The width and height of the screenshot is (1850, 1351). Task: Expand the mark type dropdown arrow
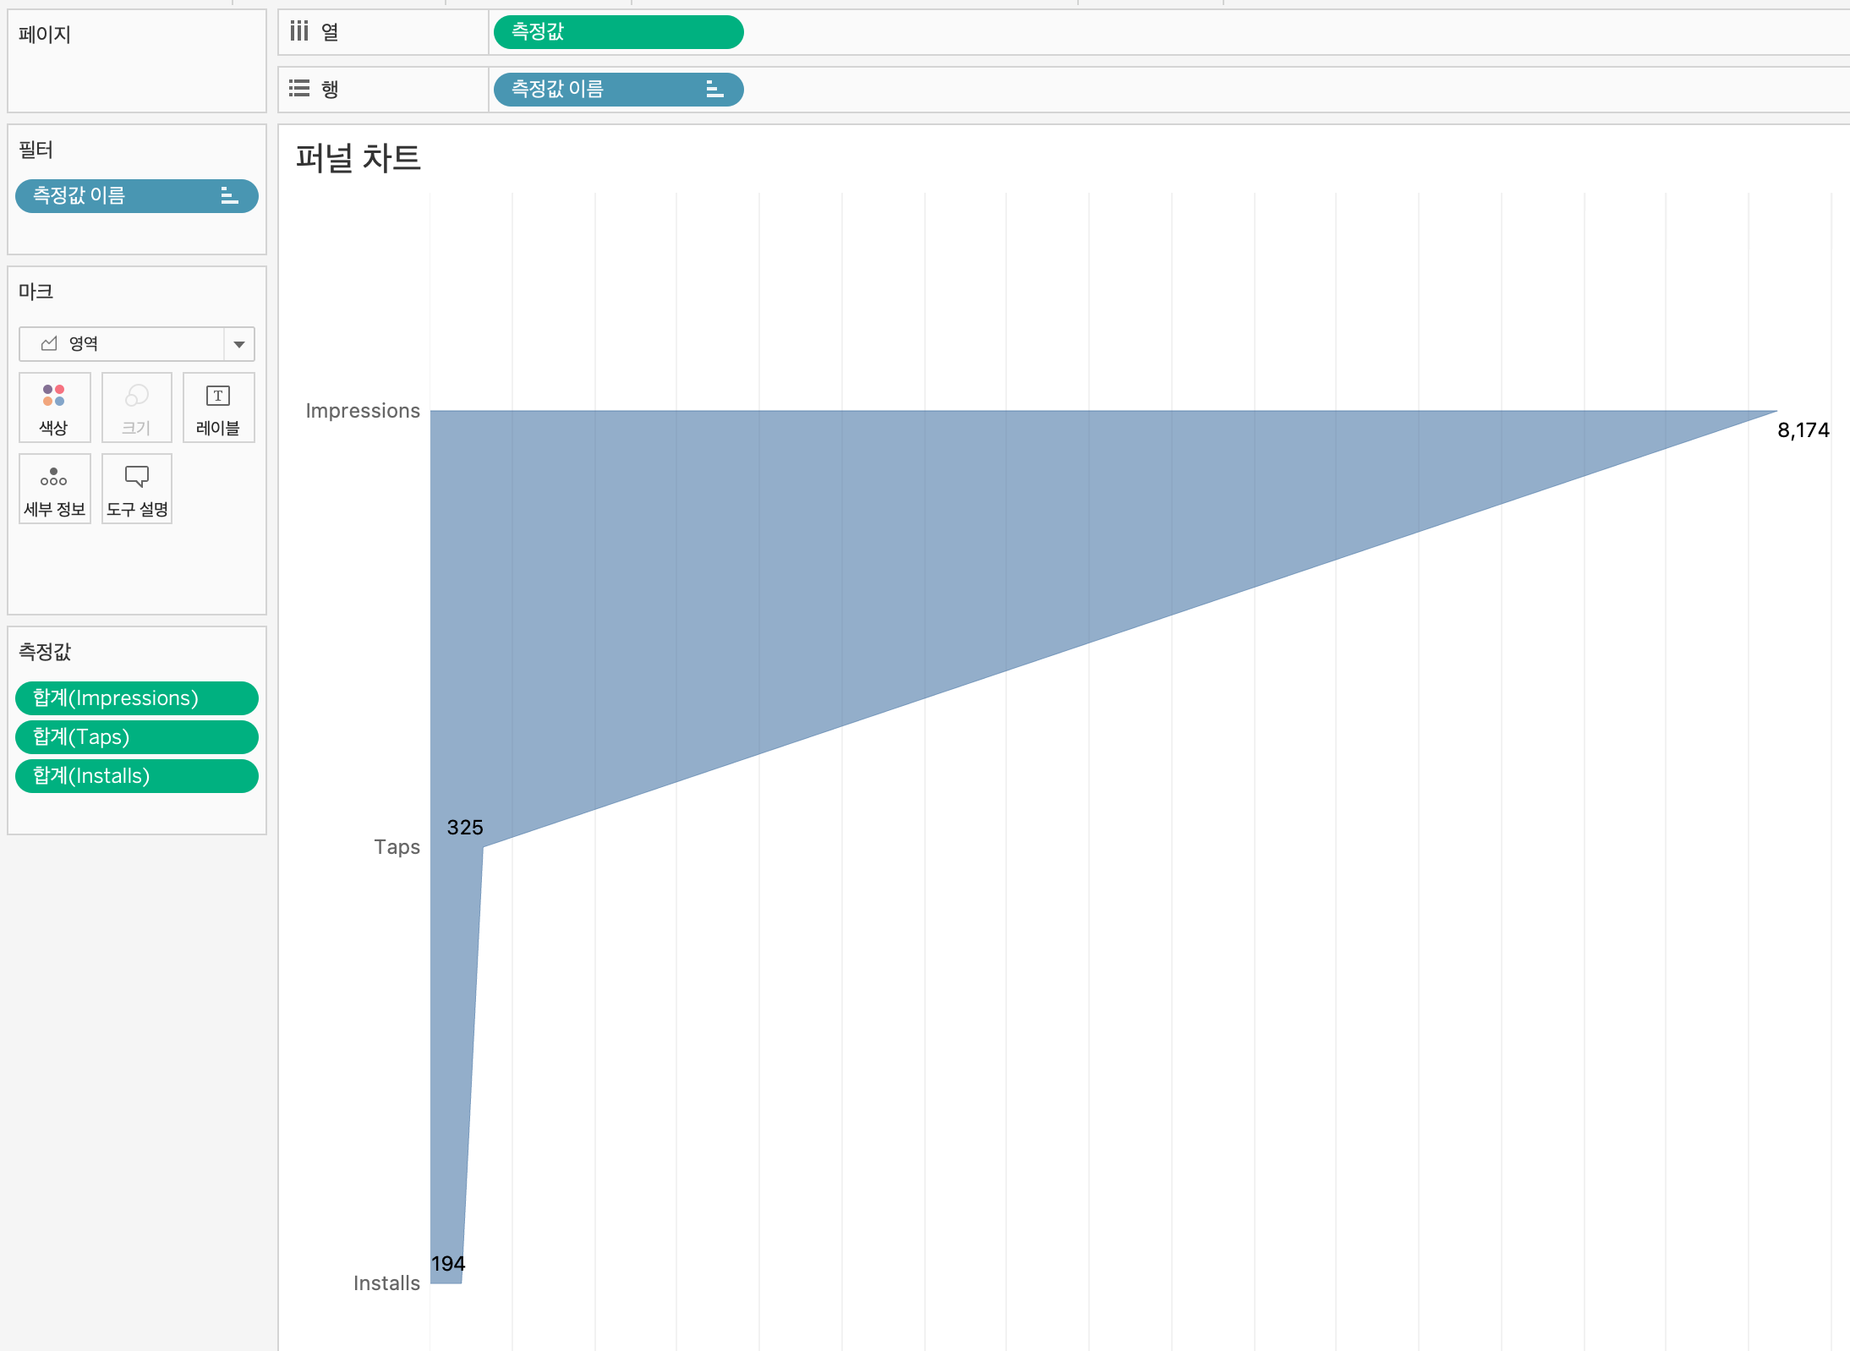pos(239,344)
